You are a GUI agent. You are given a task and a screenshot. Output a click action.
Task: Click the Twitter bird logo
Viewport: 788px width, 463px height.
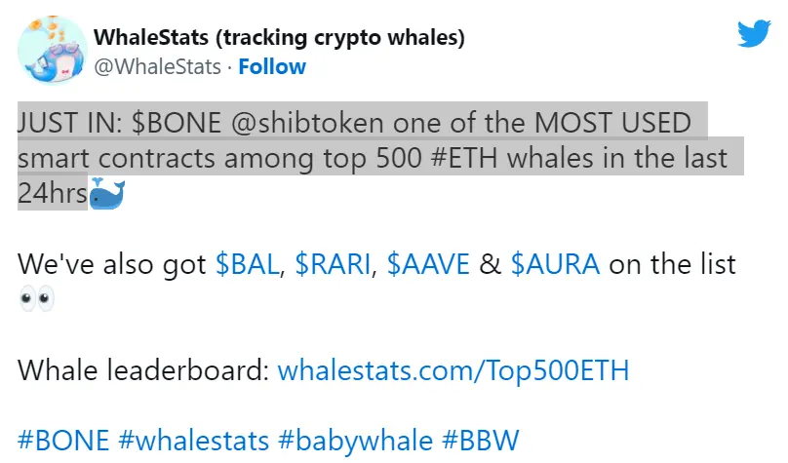(754, 34)
